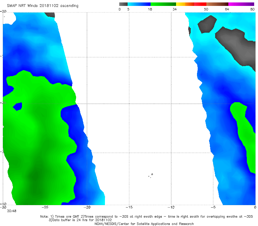Click the longitude axis label '-20' at bottom
The image size is (258, 226).
click(87, 207)
